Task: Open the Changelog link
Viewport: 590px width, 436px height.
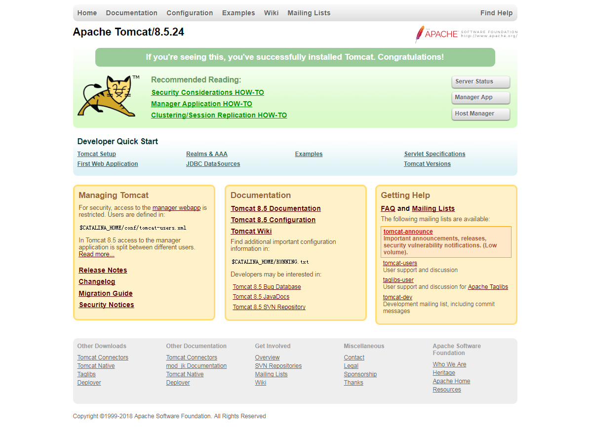Action: pyautogui.click(x=97, y=282)
